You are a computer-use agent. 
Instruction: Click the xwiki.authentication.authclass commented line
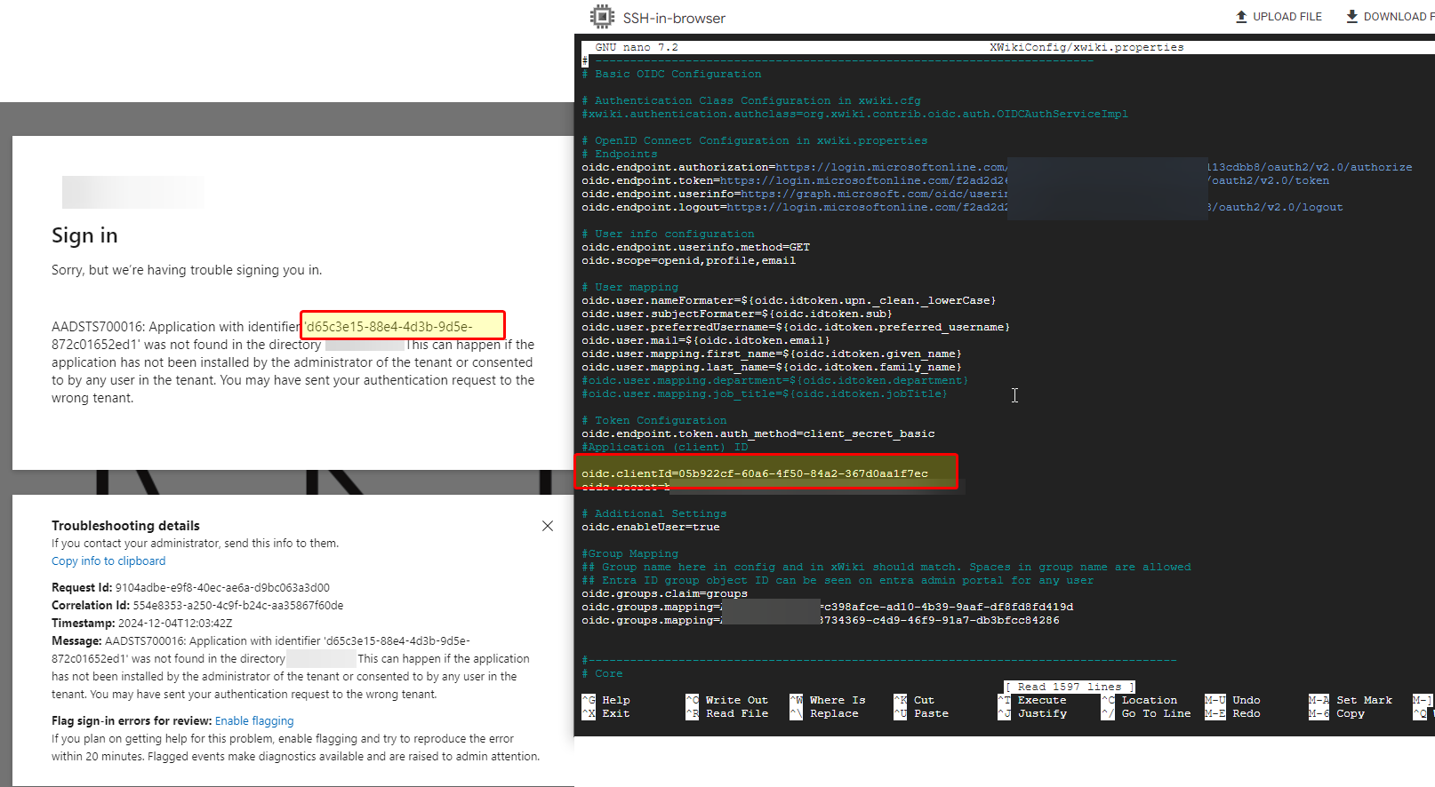[854, 114]
